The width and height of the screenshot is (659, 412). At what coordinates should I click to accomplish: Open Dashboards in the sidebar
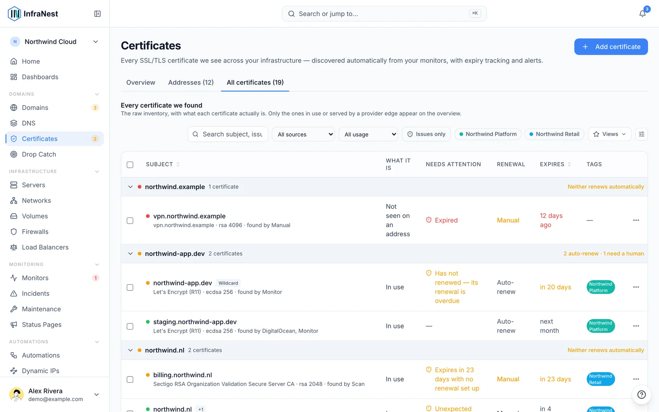[x=55, y=77]
